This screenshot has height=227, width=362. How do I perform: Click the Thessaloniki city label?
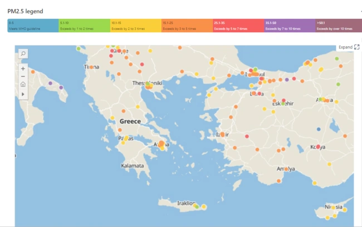[147, 83]
